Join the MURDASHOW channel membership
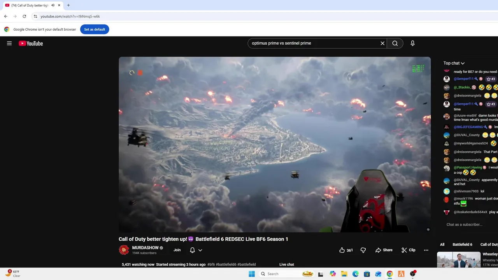Image resolution: width=498 pixels, height=280 pixels. pos(177,250)
